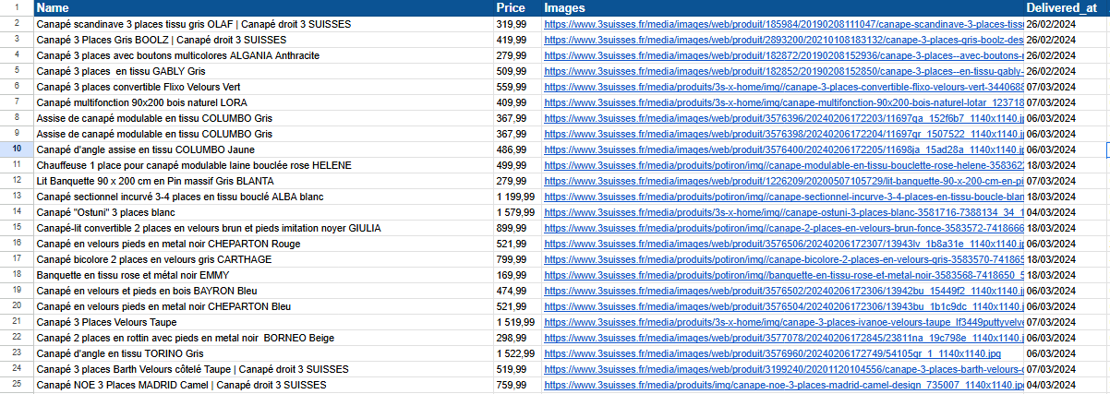
Task: Click the price cell 759,99
Action: click(x=517, y=385)
